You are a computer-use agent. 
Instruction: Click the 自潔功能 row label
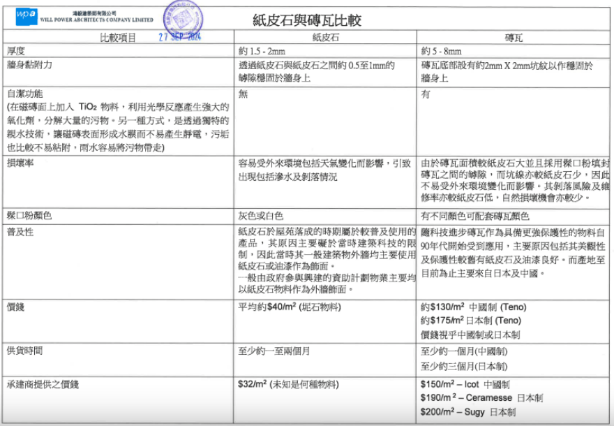24,94
